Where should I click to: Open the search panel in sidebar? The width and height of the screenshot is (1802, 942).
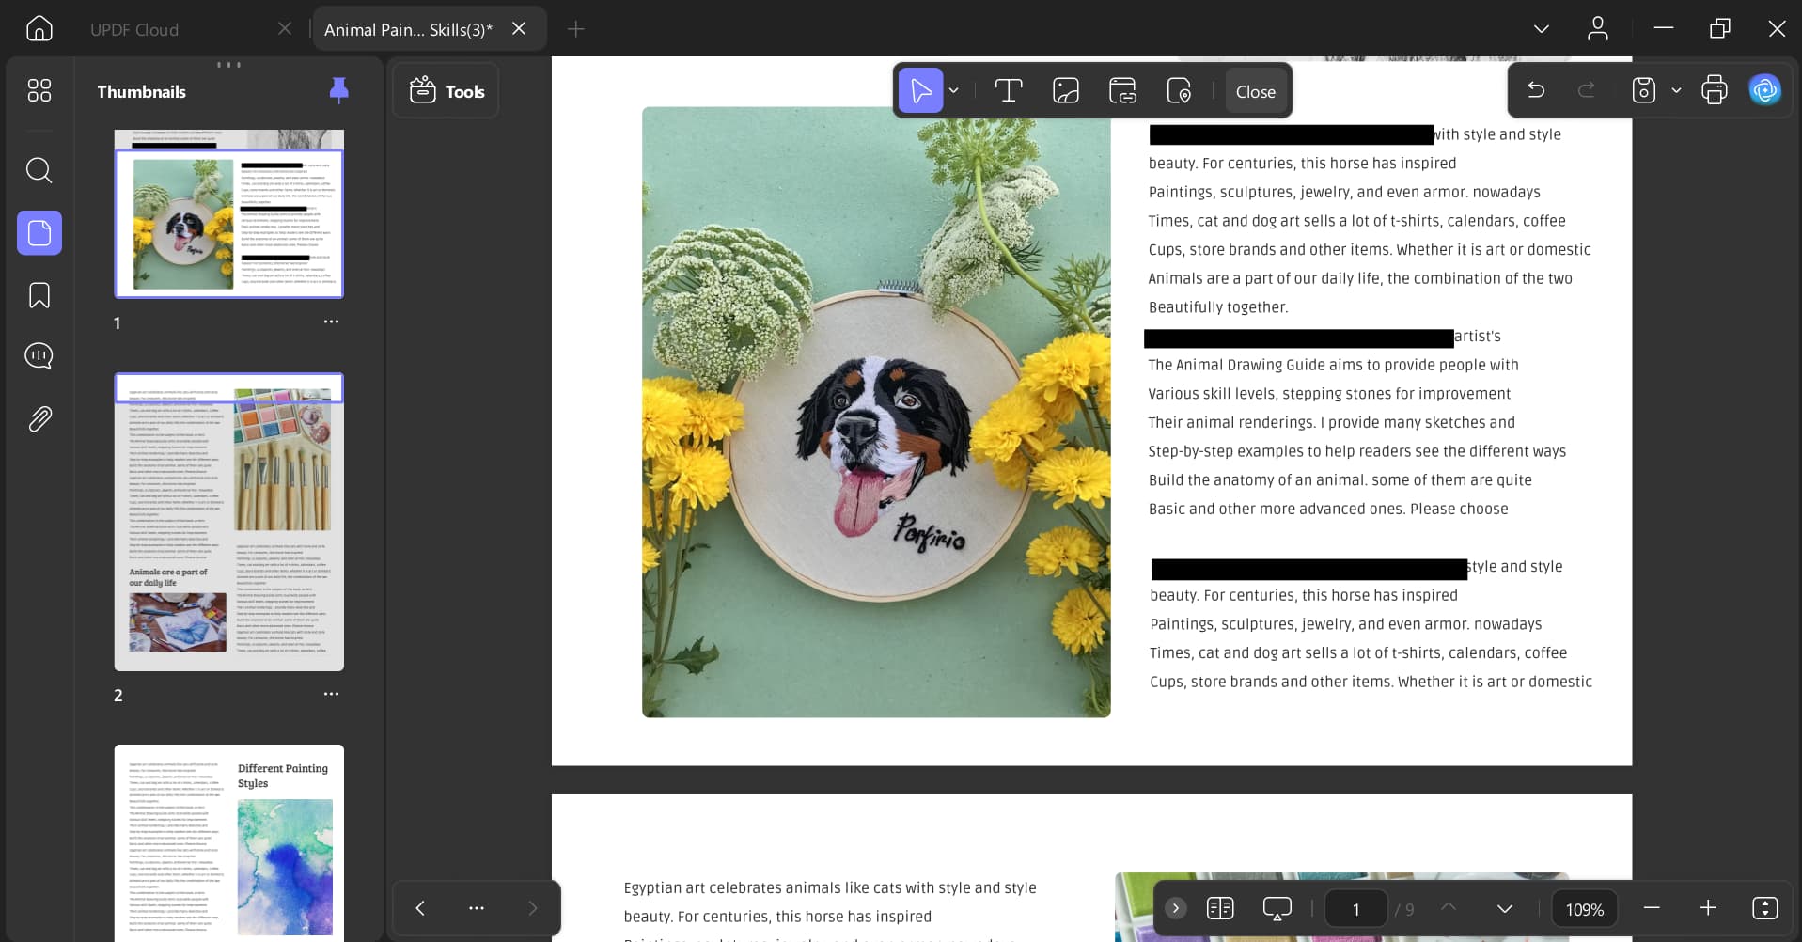pyautogui.click(x=39, y=170)
